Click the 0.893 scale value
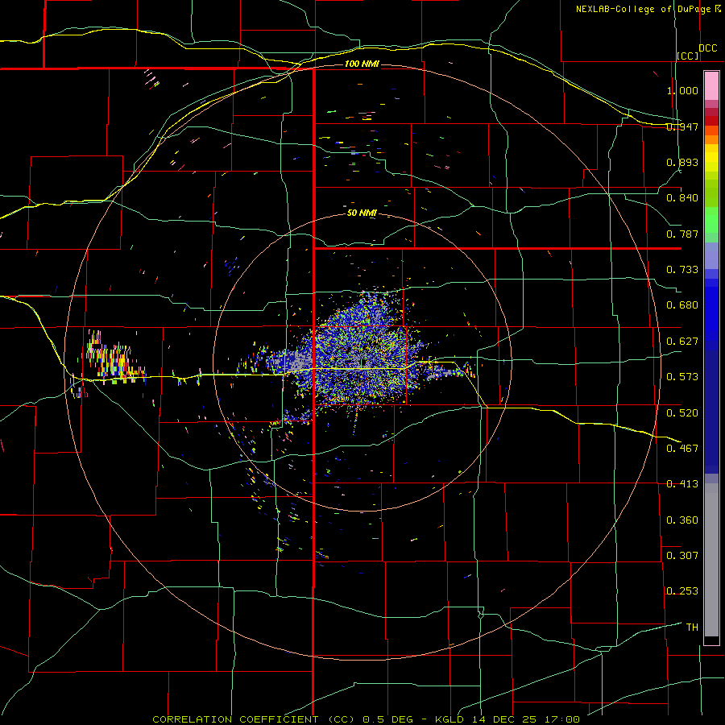725x725 pixels. point(682,162)
